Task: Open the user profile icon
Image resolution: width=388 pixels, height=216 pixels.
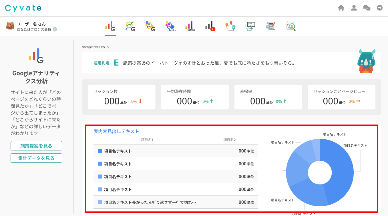Action: click(354, 8)
